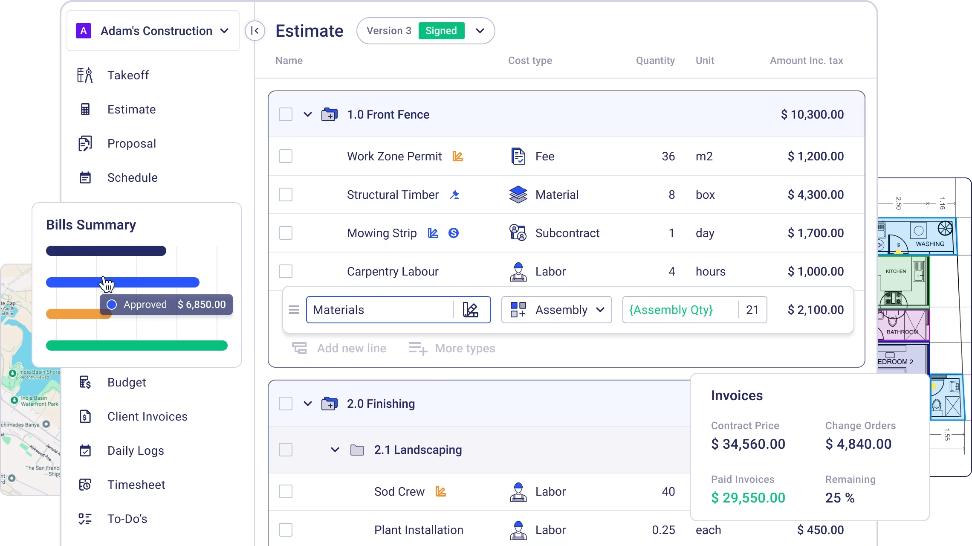Open Schedule from the sidebar menu
The image size is (972, 546).
point(133,177)
